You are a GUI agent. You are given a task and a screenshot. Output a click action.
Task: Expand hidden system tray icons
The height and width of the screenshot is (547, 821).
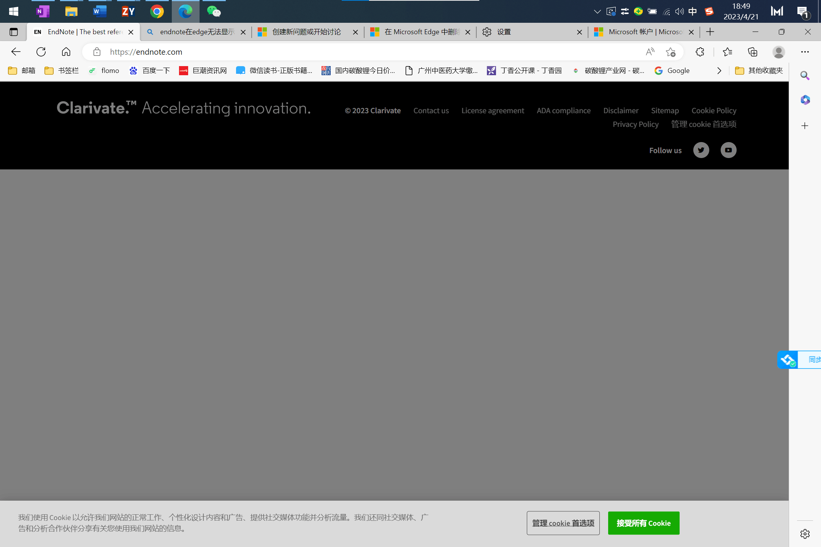pyautogui.click(x=597, y=11)
